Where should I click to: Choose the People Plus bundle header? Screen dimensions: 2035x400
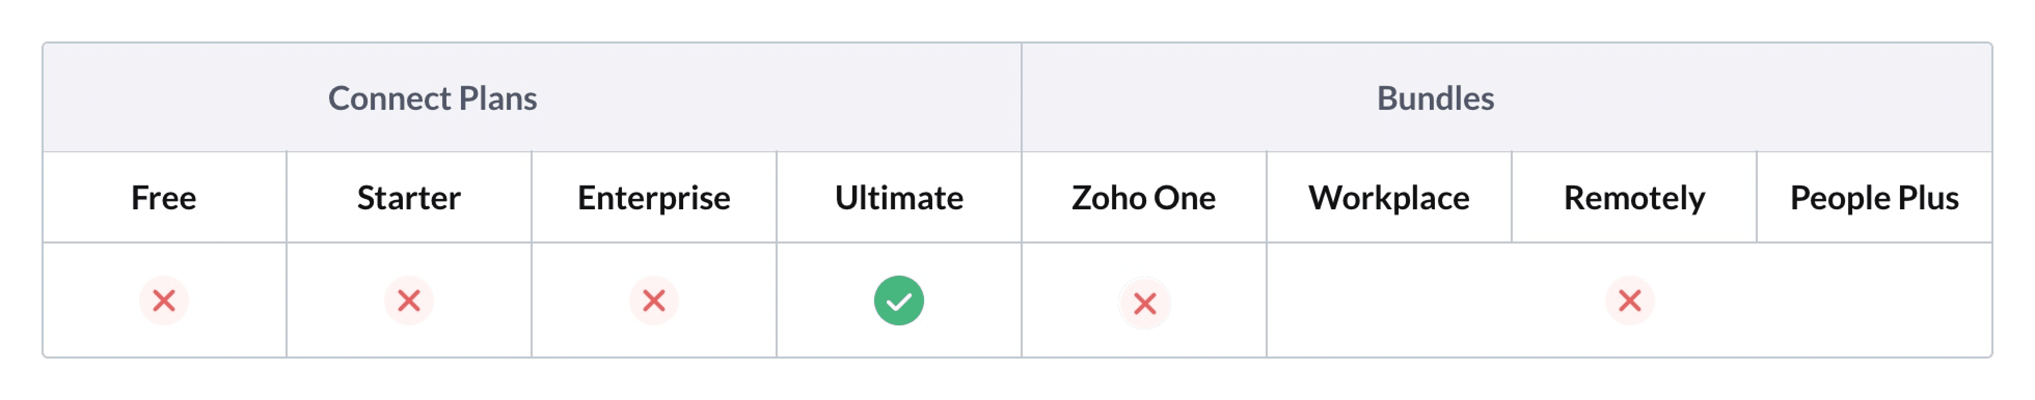(x=1874, y=198)
